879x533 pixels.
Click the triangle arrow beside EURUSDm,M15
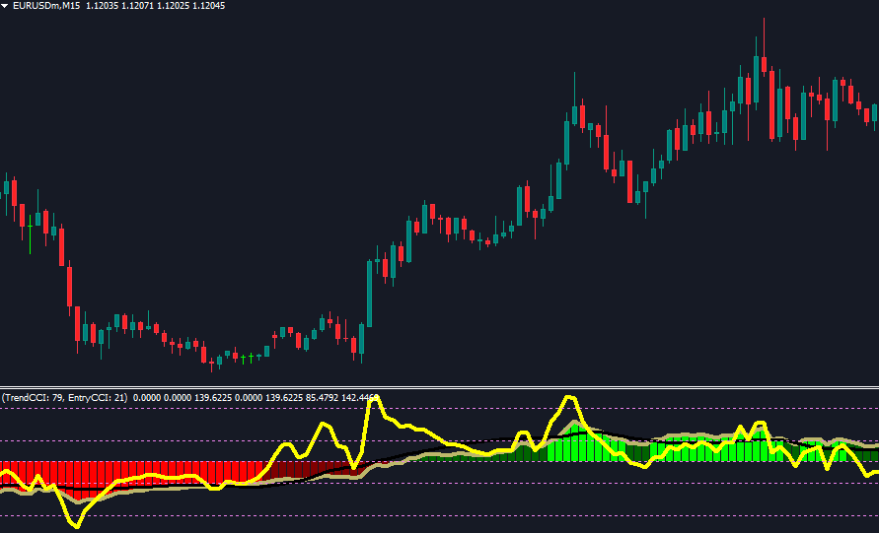[6, 6]
